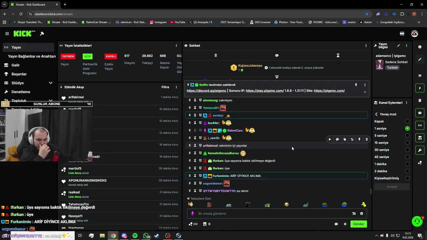Open the discord.gg/pigsmc link in pinned message
The image size is (427, 240).
(x=206, y=91)
